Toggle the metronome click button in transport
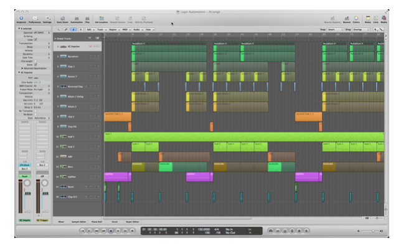The height and width of the screenshot is (251, 411). pos(306,231)
